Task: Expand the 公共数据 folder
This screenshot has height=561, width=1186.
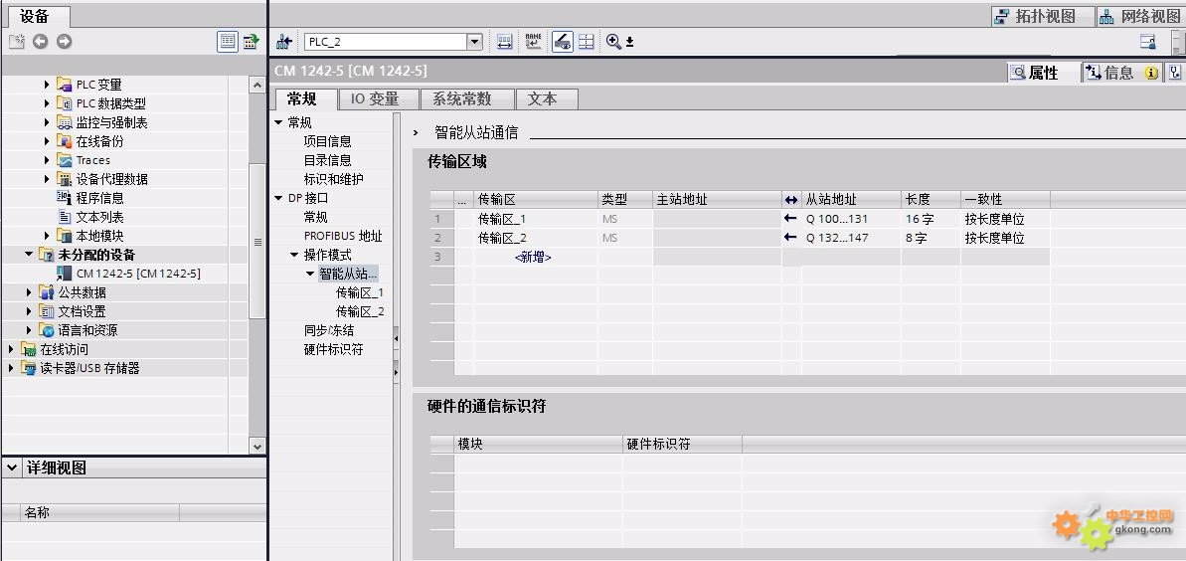Action: pos(30,293)
